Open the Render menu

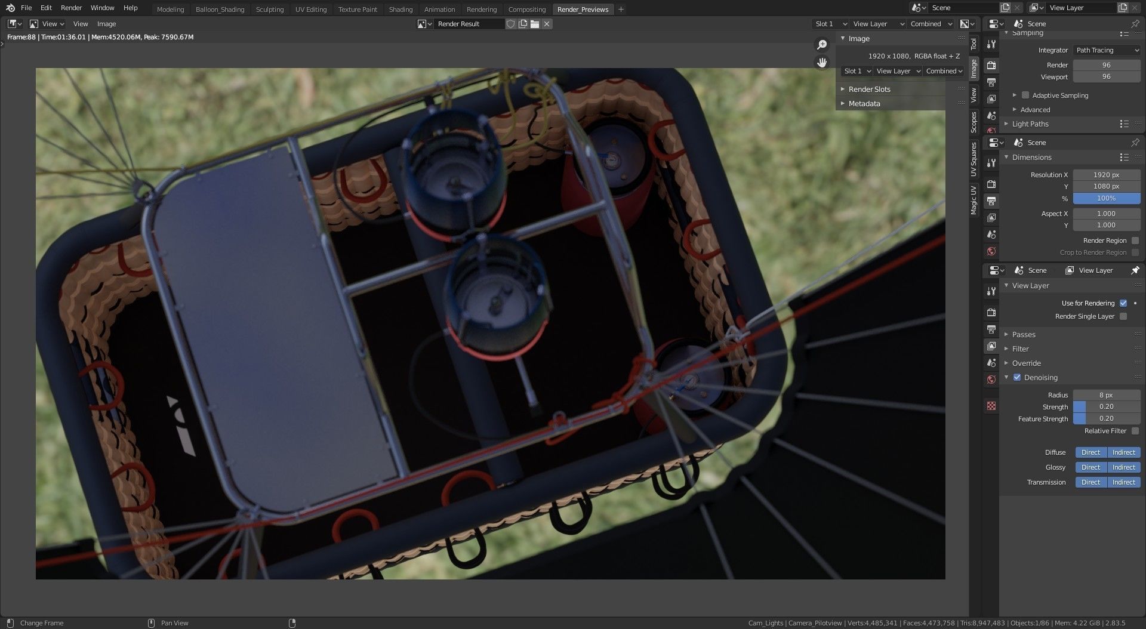[71, 8]
